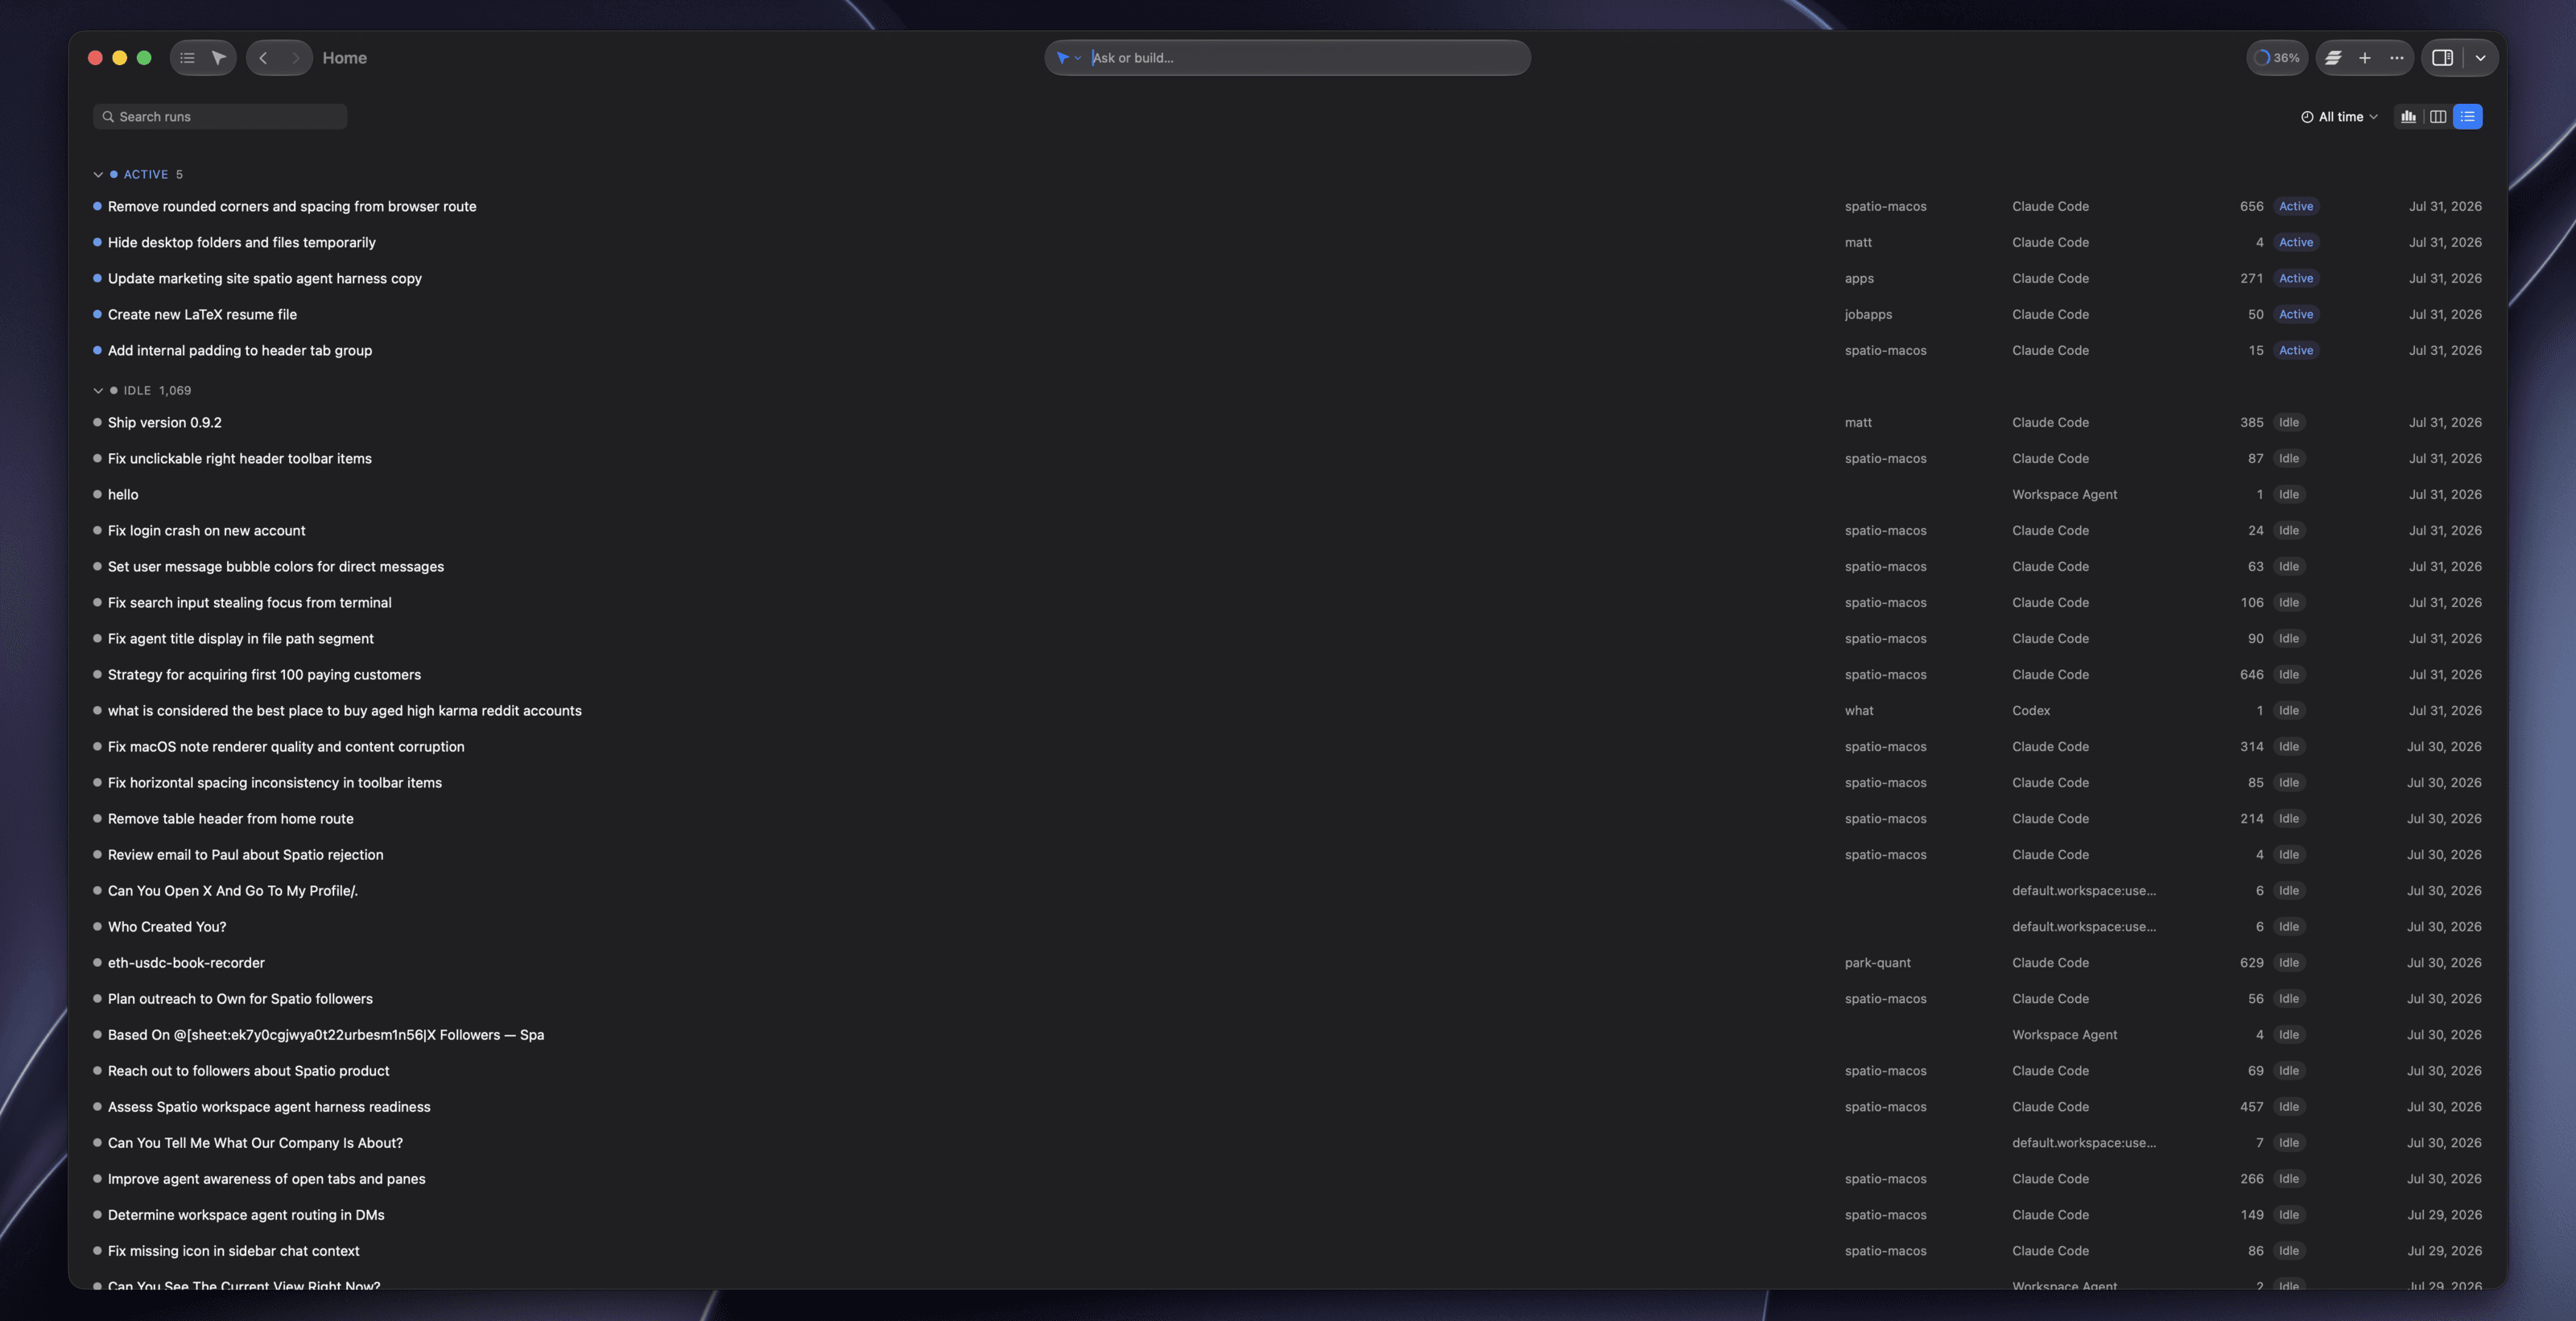Viewport: 2576px width, 1321px height.
Task: Click the gray cursor arrow icon beside the list icon
Action: tap(219, 58)
